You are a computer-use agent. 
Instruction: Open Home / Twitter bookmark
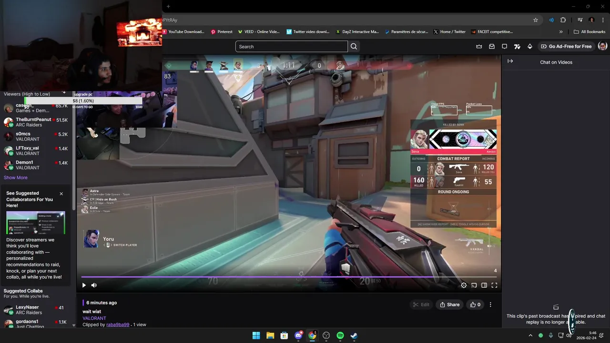tap(449, 32)
